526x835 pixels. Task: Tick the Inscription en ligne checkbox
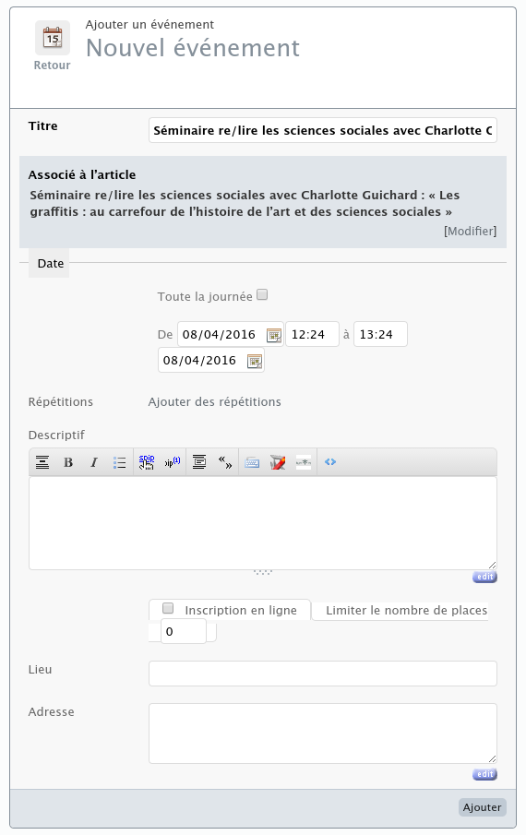168,608
